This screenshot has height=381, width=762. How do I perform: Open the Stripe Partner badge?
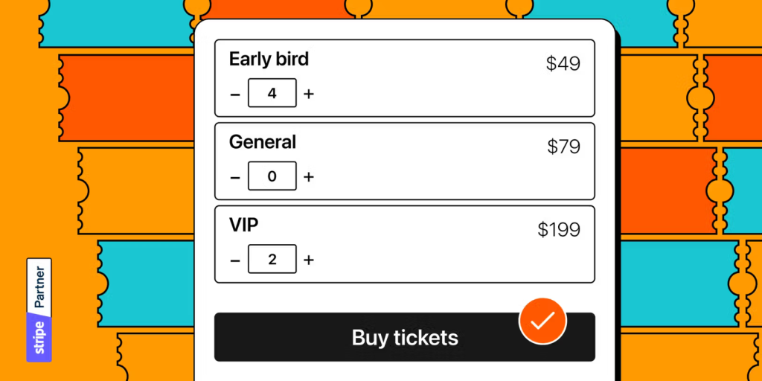point(39,310)
